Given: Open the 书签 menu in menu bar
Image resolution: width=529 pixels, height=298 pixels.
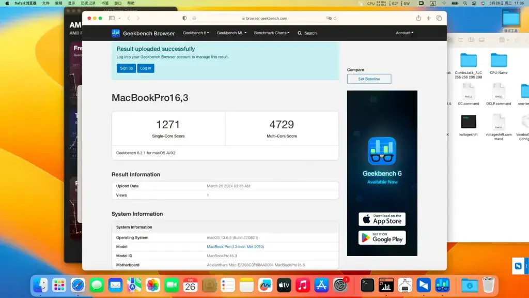Looking at the screenshot, I should (105, 3).
